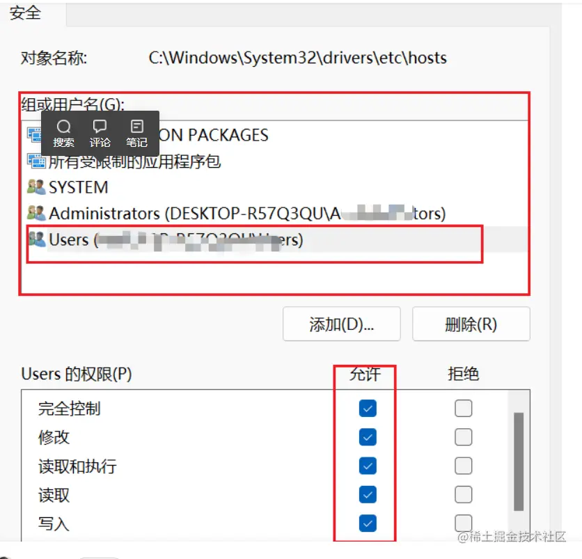Click the icon for 所有受限制的应用程序包
Viewport: 582px width, 559px height.
pos(36,161)
